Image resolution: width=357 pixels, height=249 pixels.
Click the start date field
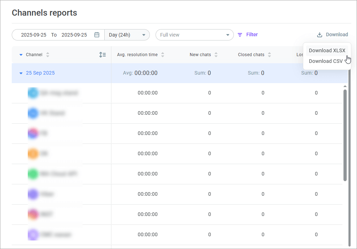coord(34,35)
